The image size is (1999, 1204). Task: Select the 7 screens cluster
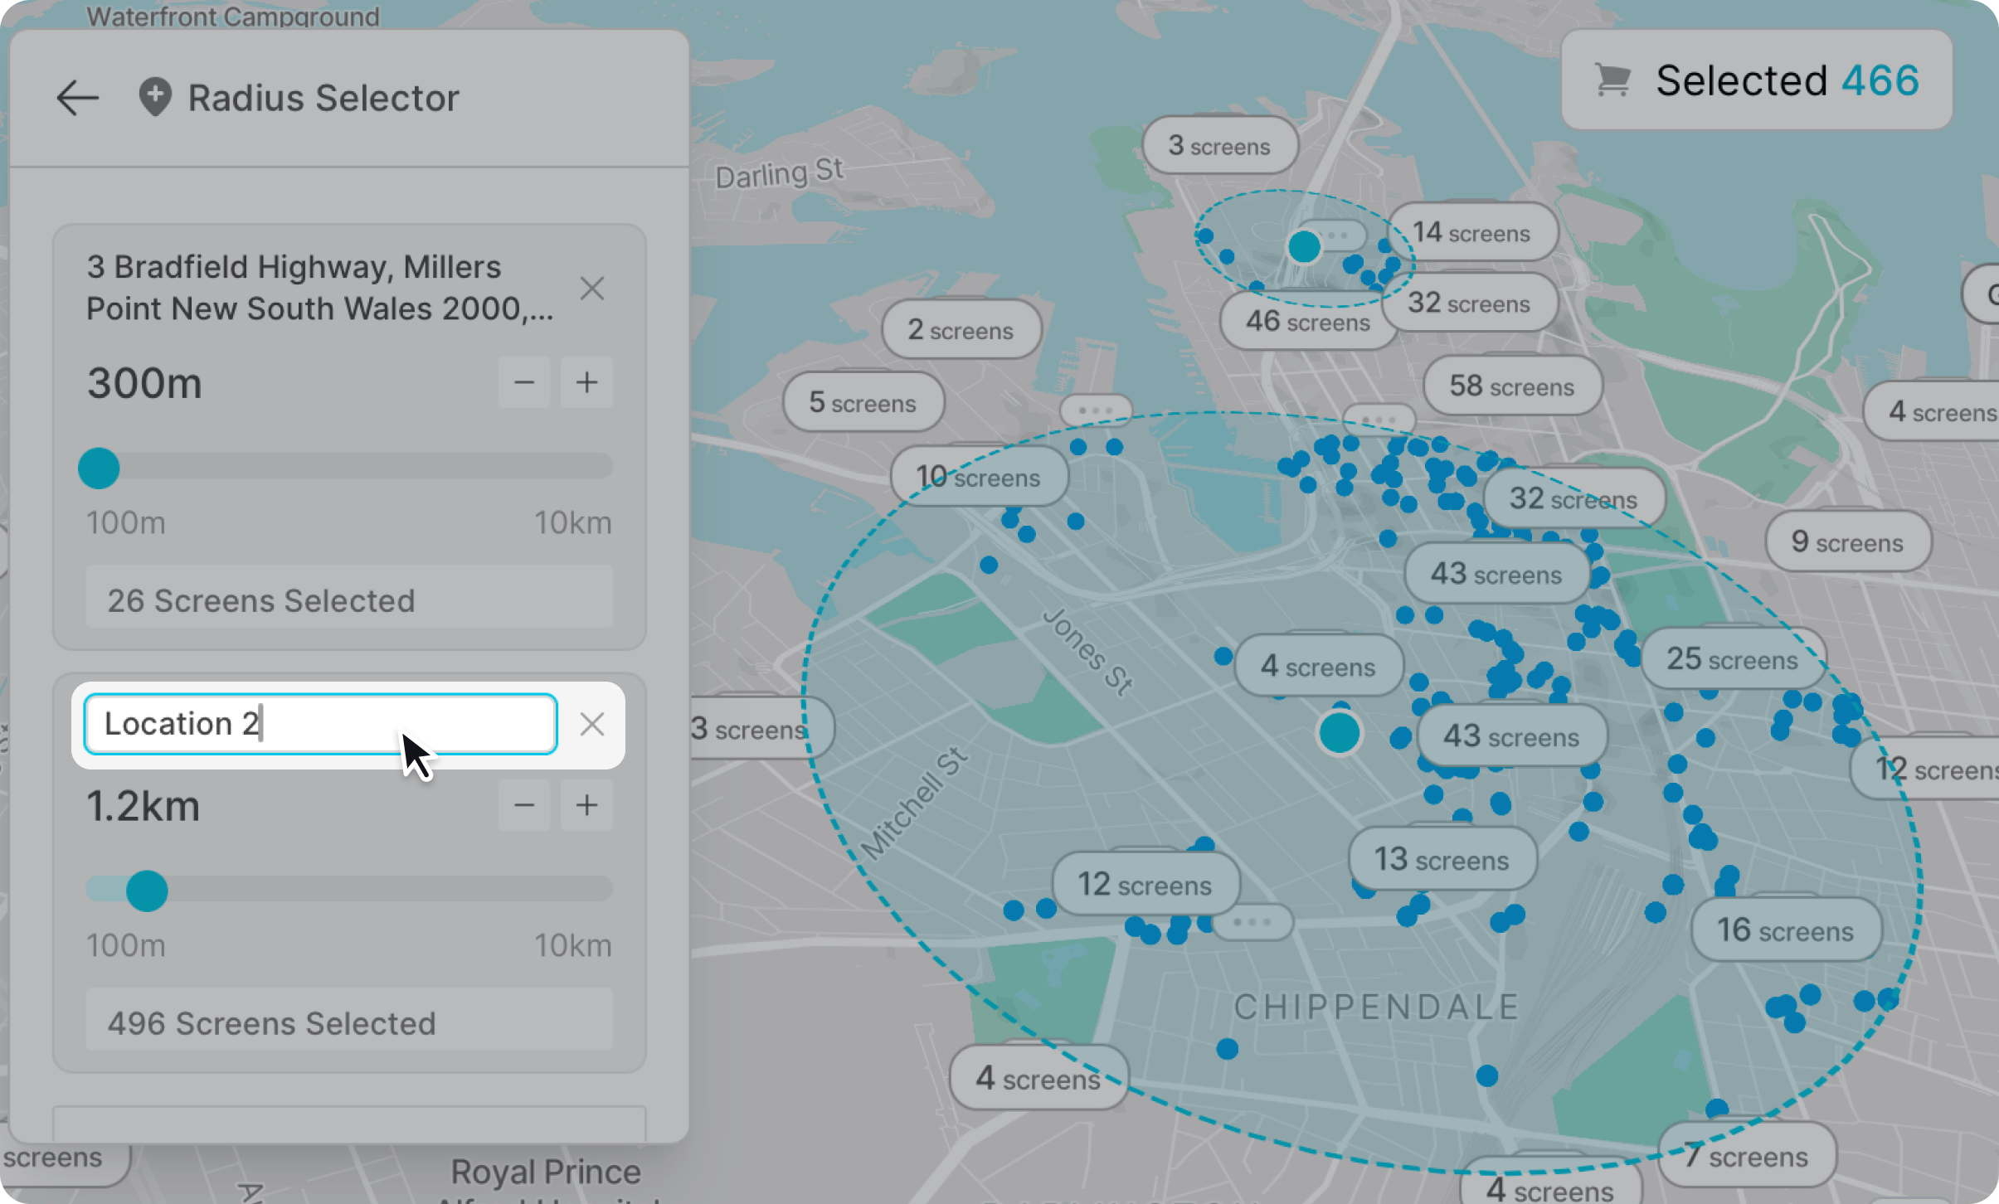coord(1747,1155)
